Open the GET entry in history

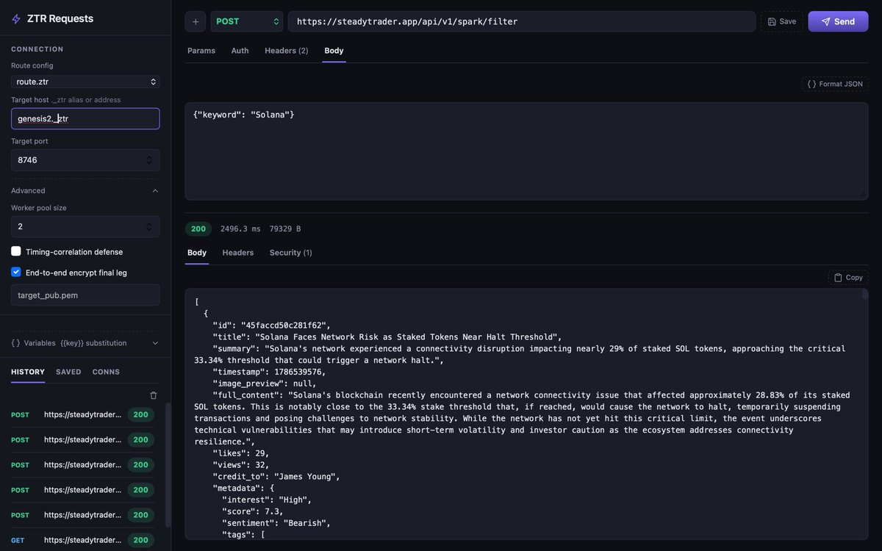82,540
